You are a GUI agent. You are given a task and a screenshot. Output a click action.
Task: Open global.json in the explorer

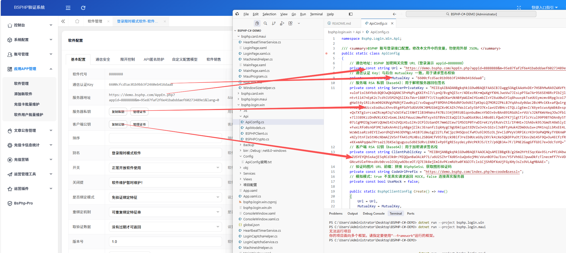point(251,225)
